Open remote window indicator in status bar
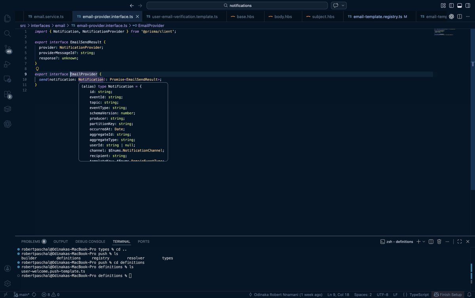 [x=6, y=294]
